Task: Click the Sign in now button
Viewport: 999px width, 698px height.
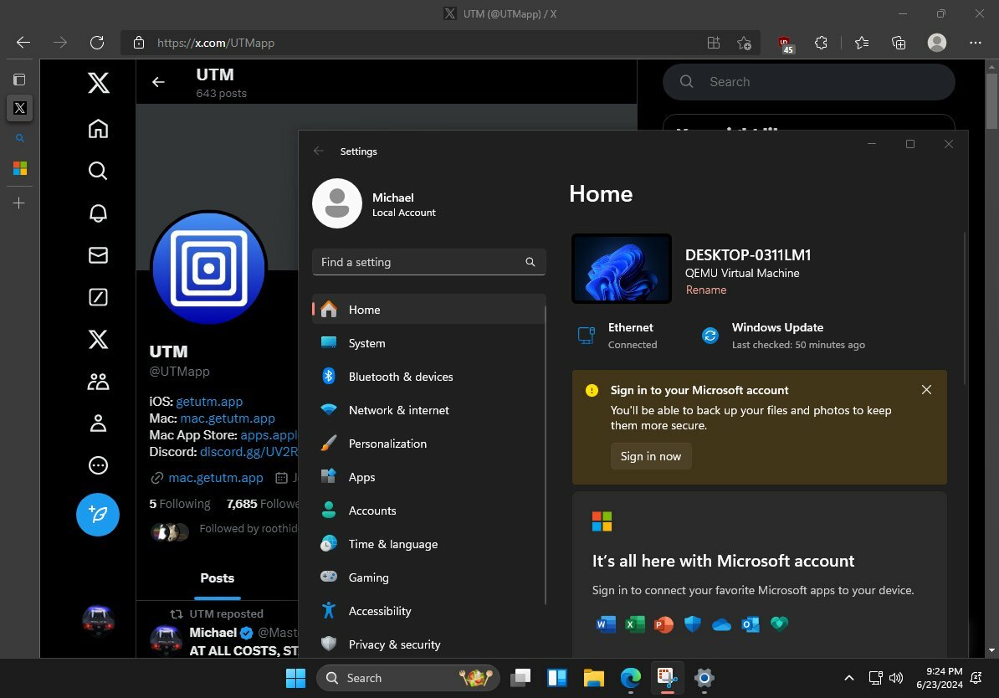Action: (x=650, y=456)
